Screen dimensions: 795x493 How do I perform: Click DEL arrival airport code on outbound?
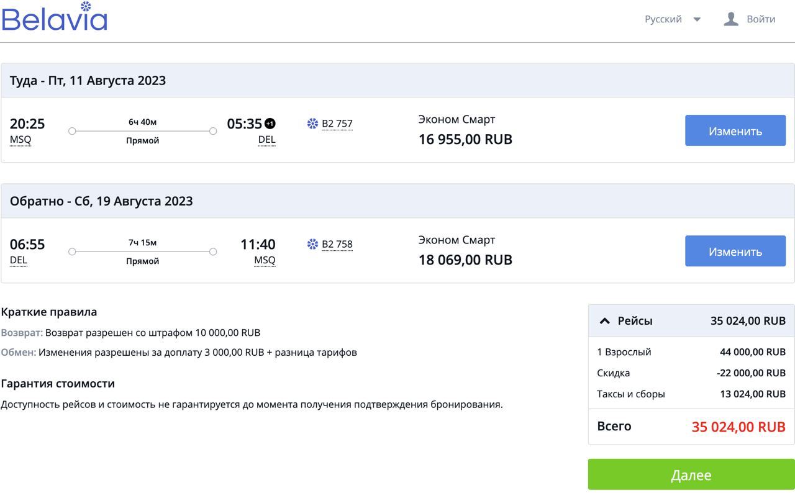coord(266,140)
